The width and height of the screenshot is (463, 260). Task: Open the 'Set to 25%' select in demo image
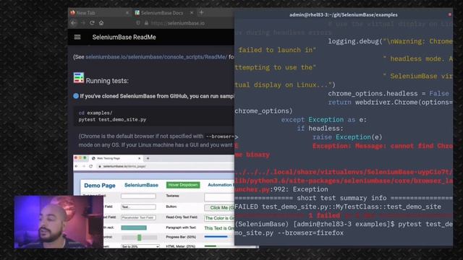point(140,246)
